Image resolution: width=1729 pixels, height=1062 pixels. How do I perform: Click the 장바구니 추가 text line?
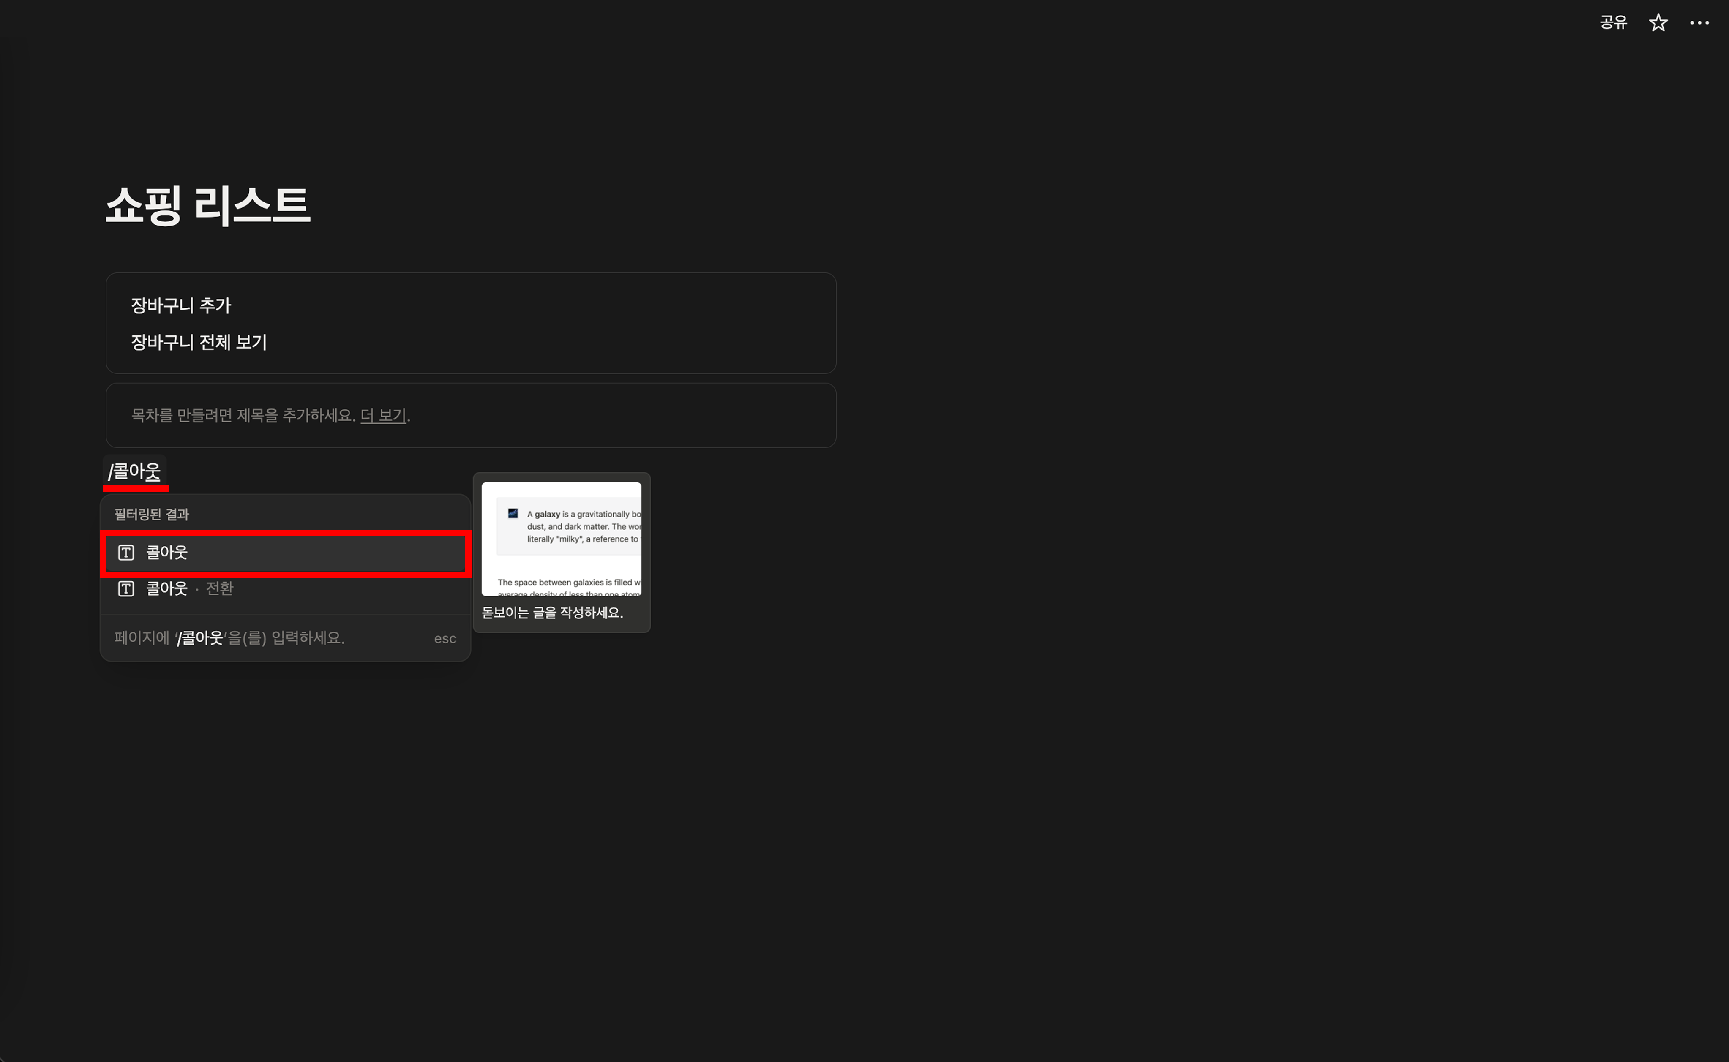[180, 305]
